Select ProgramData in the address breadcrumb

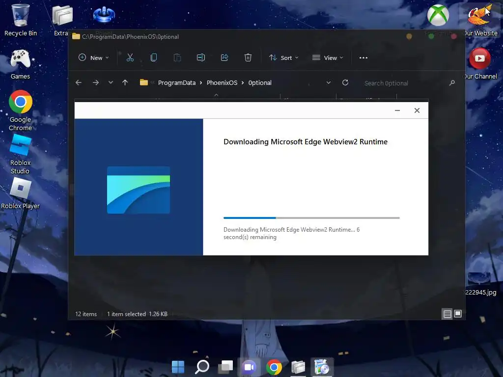[177, 82]
